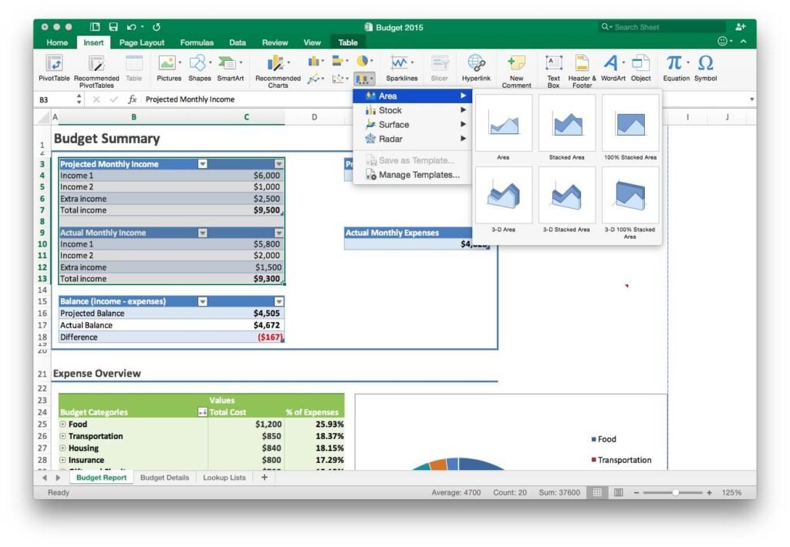Expand the Transportation category row
The width and height of the screenshot is (790, 547).
[63, 436]
